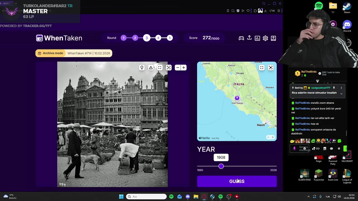358x201 pixels.
Task: Open the Windows Start menu
Action: [121, 197]
